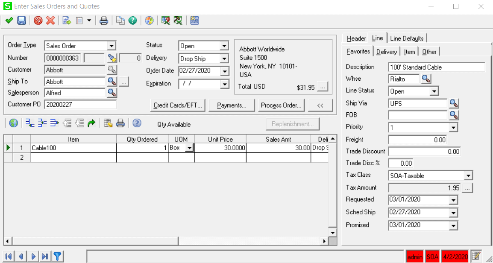Screen dimensions: 493x263
Task: Open the Order Type dropdown
Action: click(112, 45)
